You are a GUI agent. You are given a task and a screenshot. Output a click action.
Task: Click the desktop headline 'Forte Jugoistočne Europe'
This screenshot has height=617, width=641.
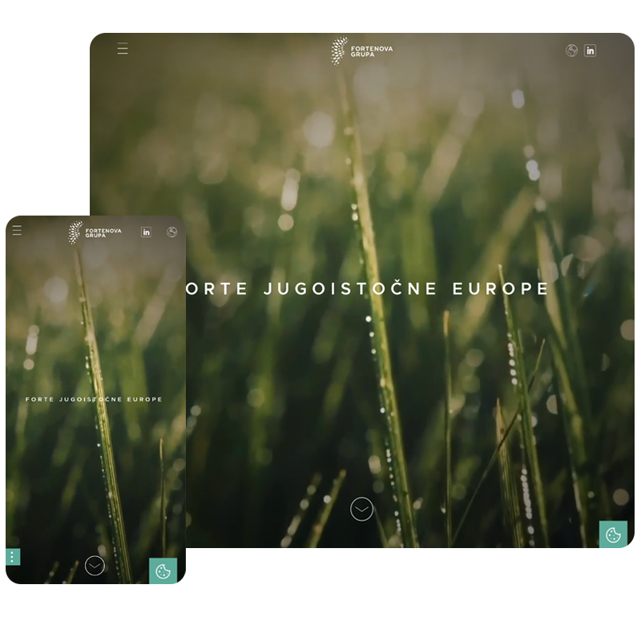pos(369,289)
